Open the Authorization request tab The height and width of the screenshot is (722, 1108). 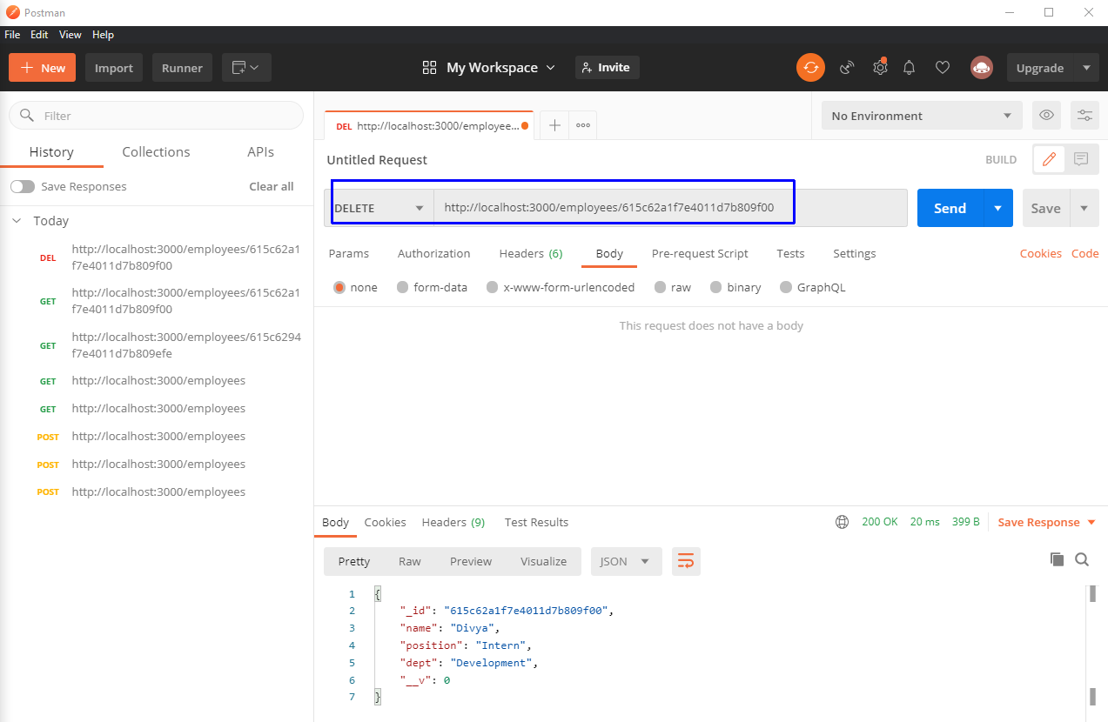[433, 253]
